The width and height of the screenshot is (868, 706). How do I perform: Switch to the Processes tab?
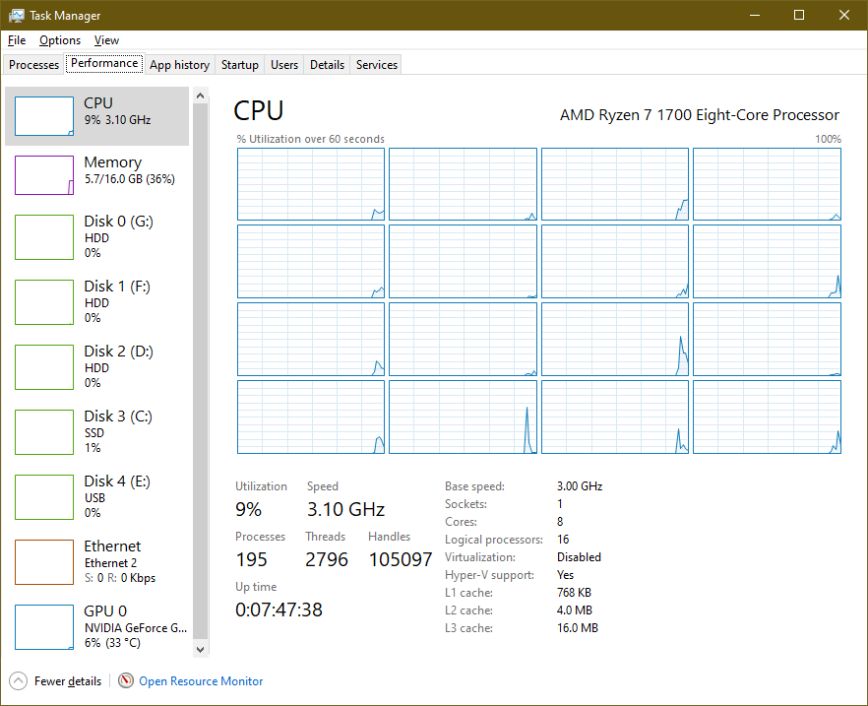pyautogui.click(x=33, y=65)
